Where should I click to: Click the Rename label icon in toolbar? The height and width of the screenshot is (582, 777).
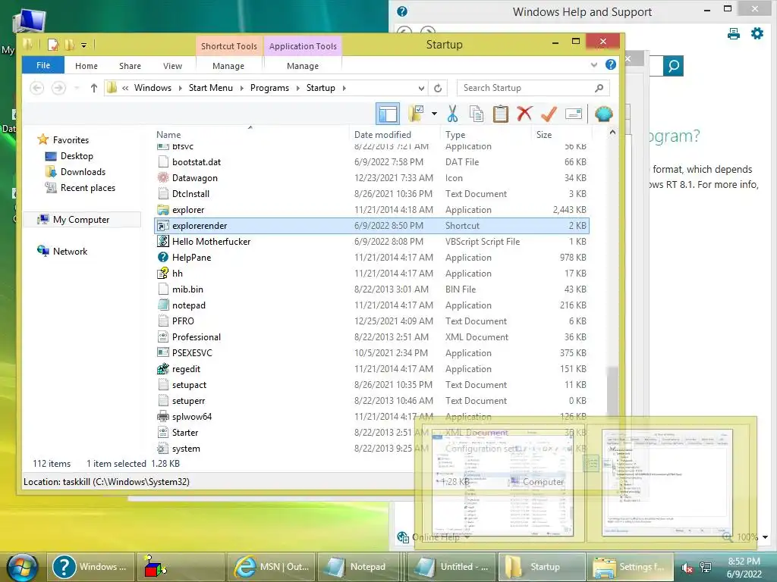tap(574, 114)
